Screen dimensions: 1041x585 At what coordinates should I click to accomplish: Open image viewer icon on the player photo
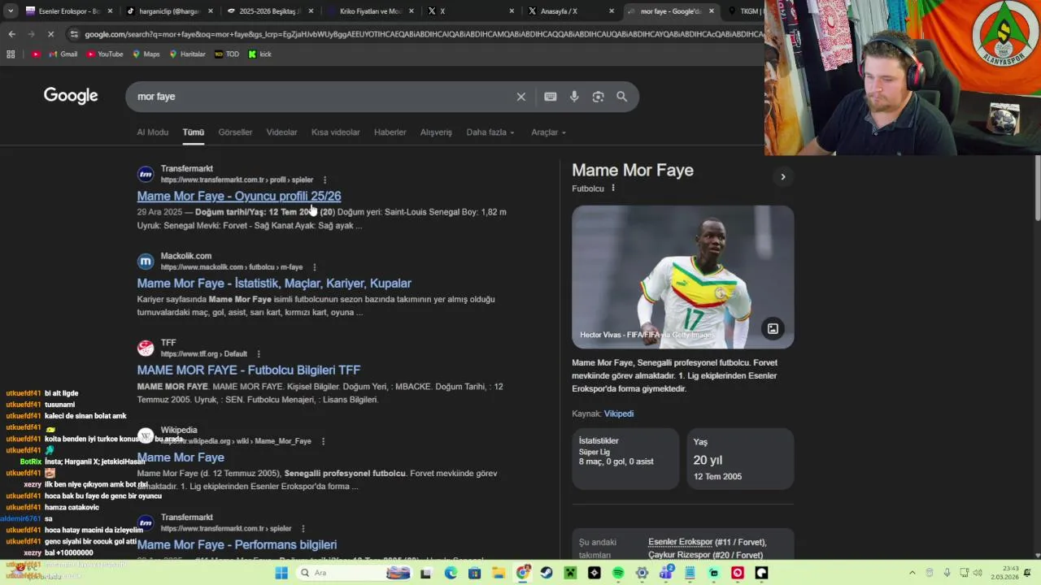[x=773, y=329]
